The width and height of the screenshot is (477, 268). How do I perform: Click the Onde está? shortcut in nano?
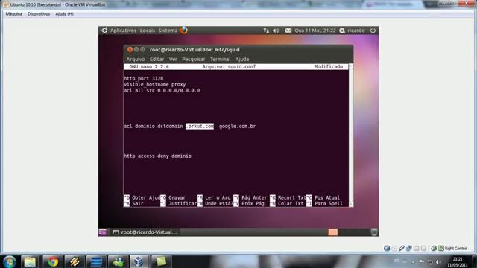coord(215,203)
